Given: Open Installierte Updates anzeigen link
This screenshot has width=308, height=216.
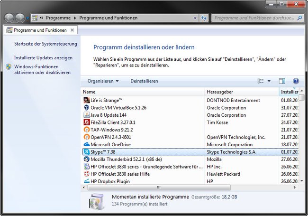Looking at the screenshot, I should (x=43, y=58).
